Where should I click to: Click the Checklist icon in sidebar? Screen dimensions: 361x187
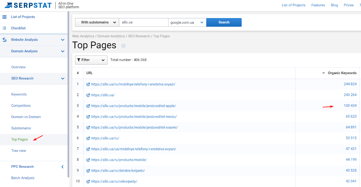click(x=5, y=28)
